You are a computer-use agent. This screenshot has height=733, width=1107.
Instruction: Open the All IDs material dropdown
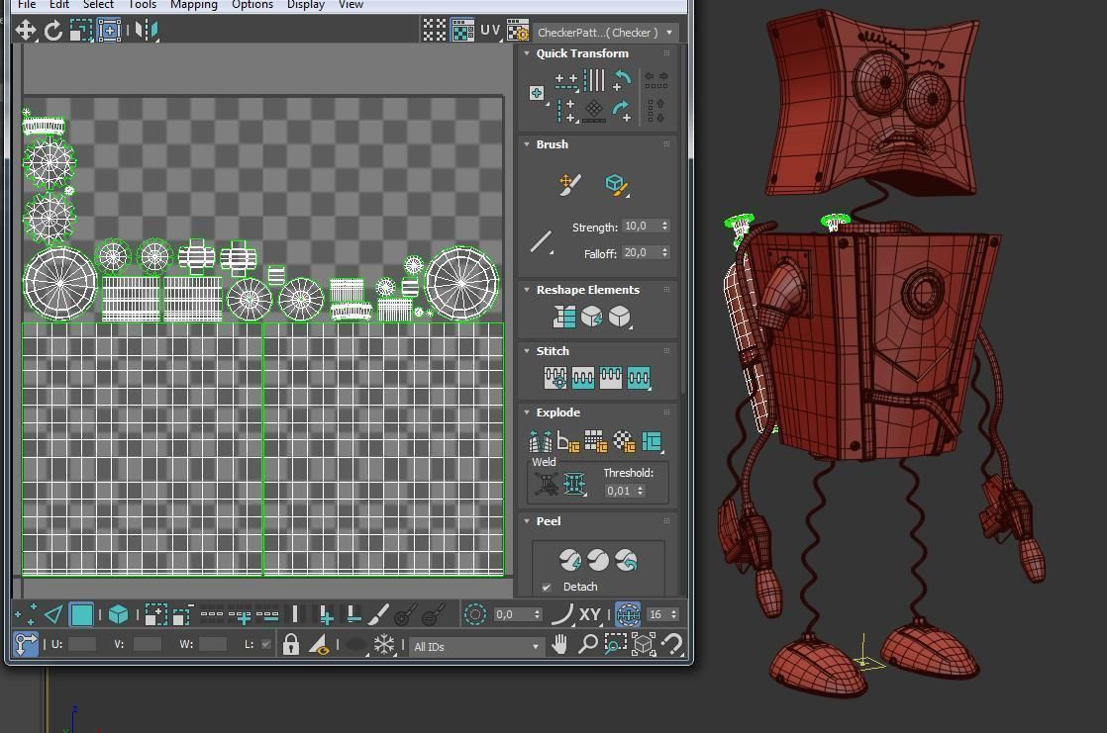click(475, 647)
